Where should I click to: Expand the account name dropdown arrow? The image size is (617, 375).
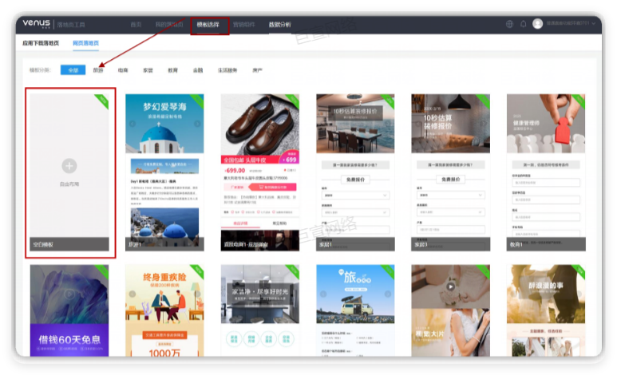tap(594, 24)
